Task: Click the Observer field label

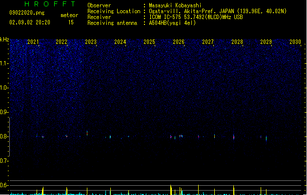Action: [99, 5]
